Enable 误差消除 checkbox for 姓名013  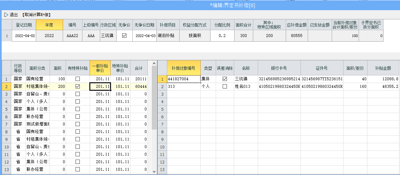point(225,87)
